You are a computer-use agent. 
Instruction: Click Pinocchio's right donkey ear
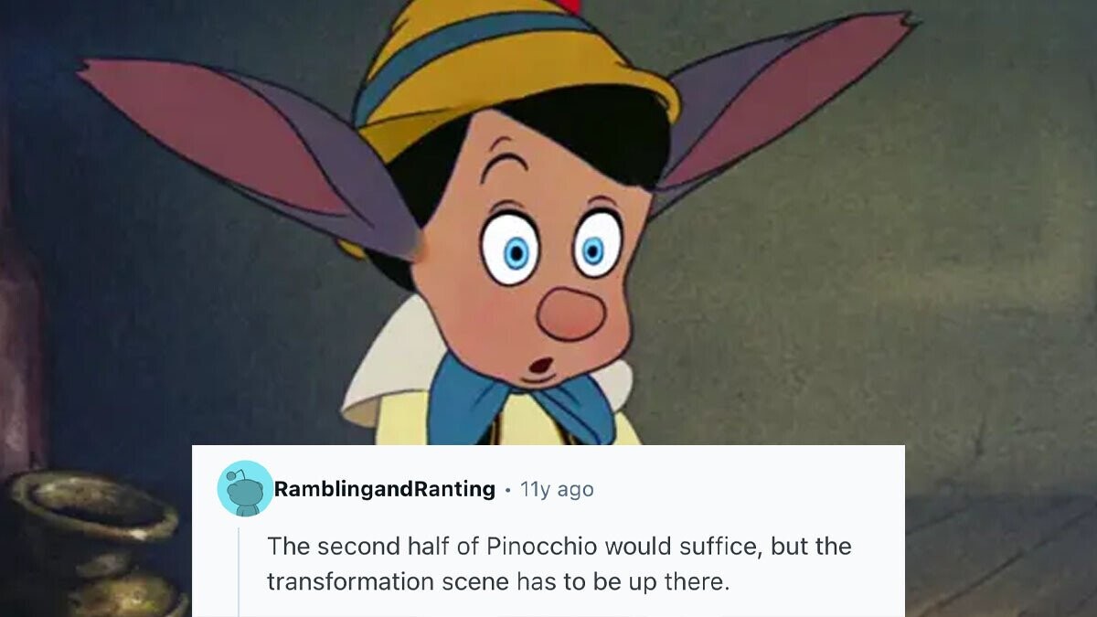pos(786,101)
